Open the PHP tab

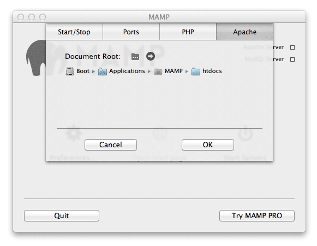[188, 32]
